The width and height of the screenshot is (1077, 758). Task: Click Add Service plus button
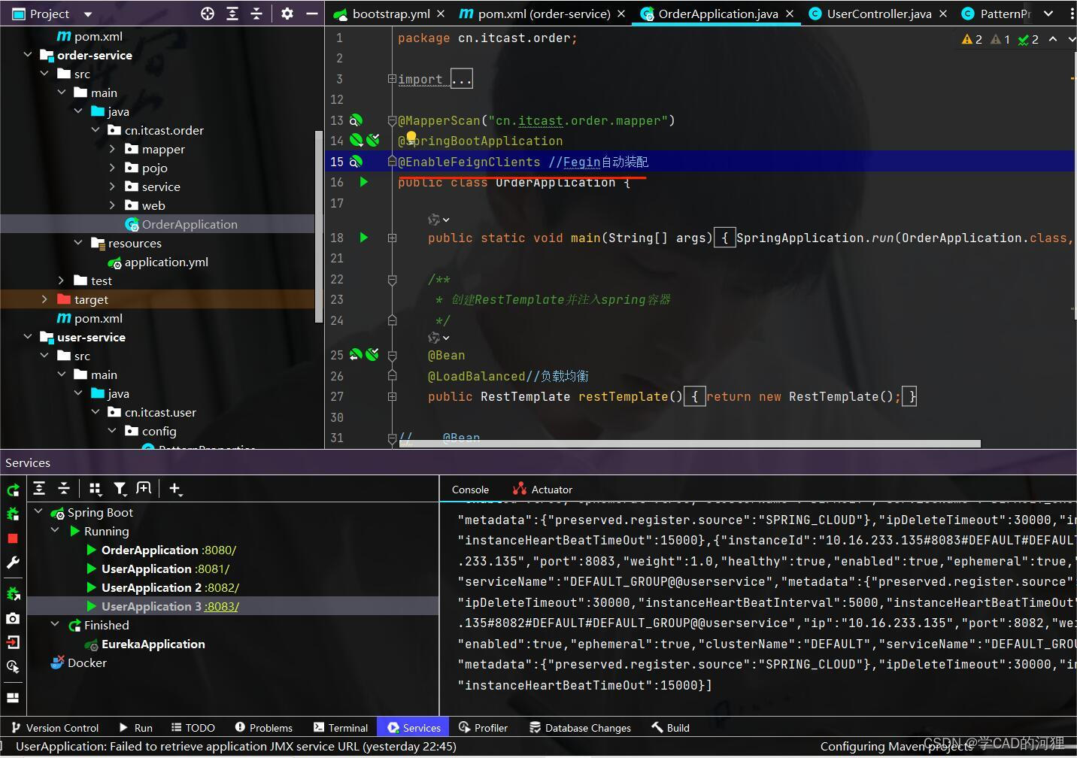click(x=175, y=489)
